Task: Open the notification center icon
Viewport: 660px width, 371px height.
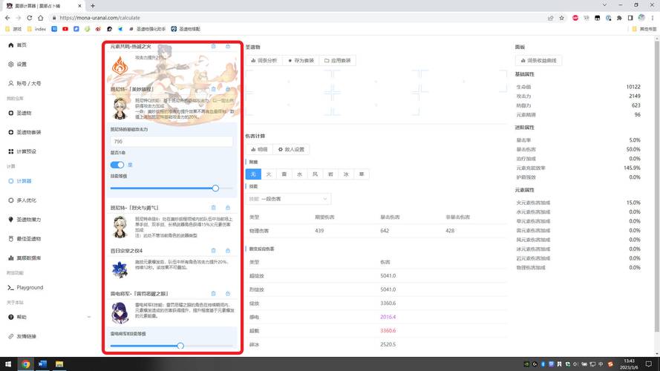Action: [x=649, y=364]
